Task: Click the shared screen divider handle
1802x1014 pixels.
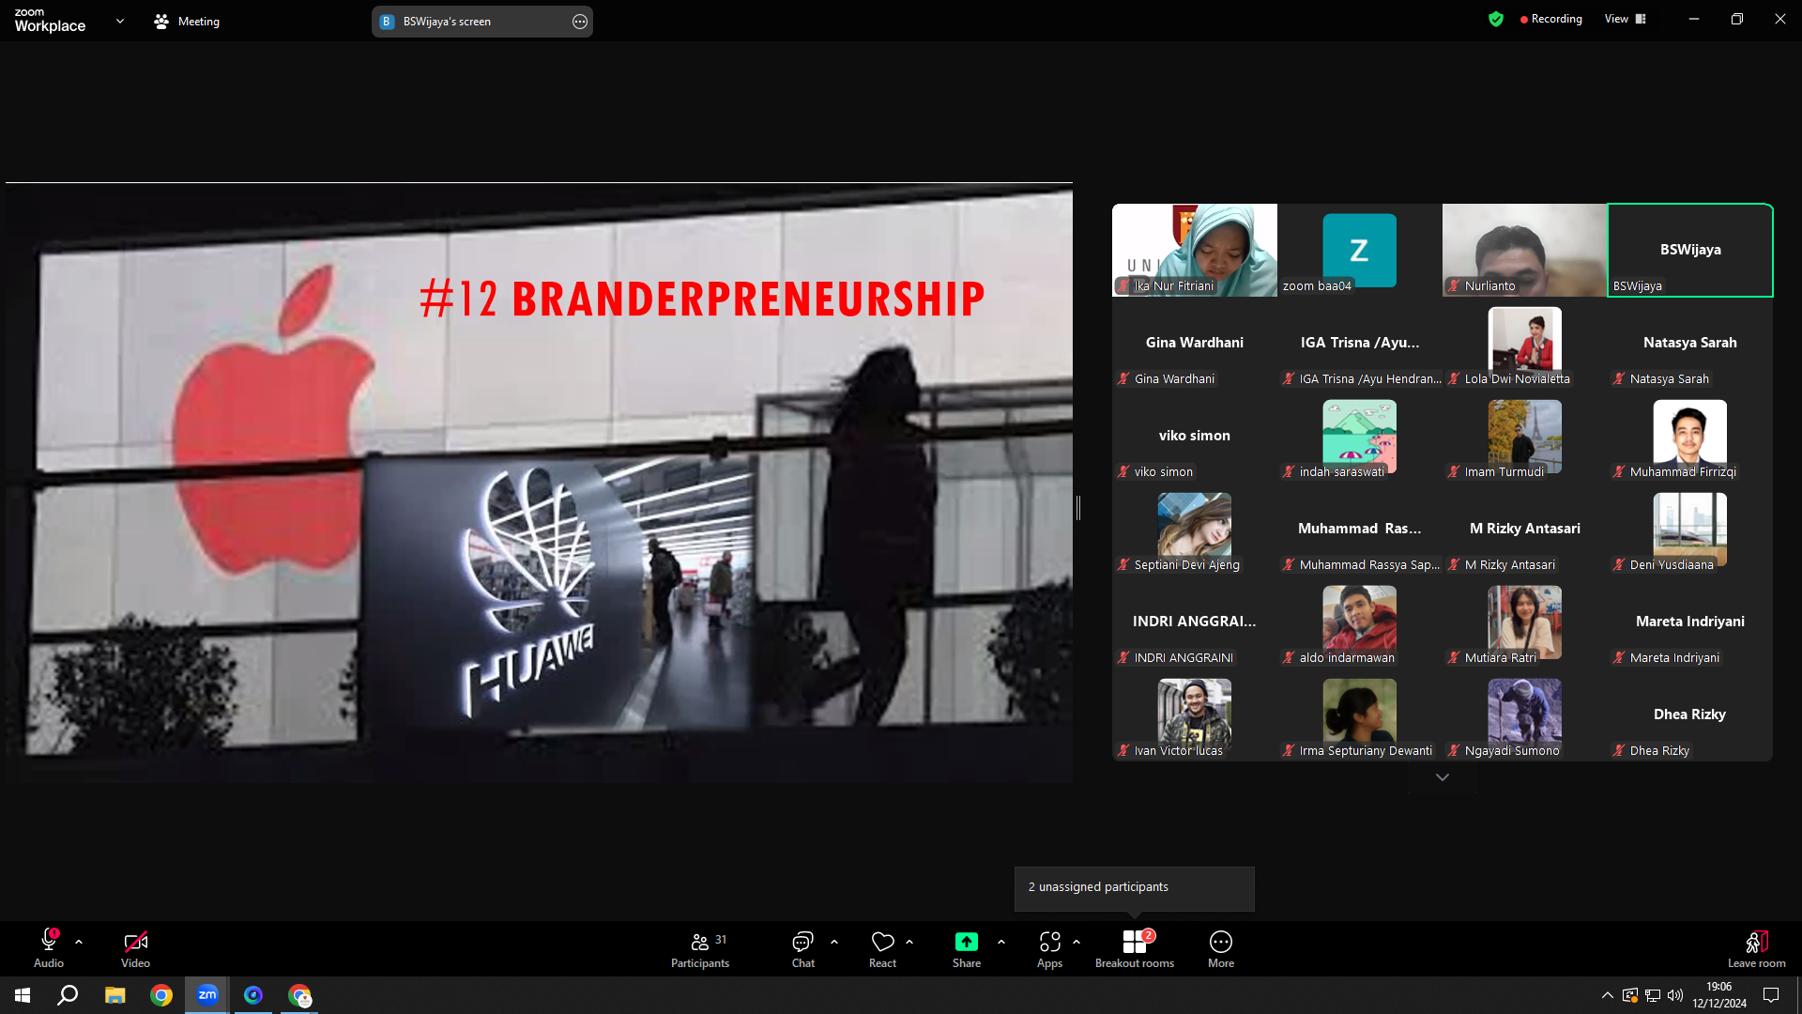Action: 1078,508
